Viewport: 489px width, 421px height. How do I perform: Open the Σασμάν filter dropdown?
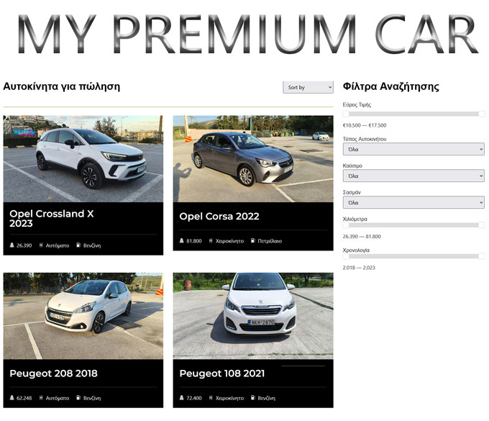coord(413,202)
